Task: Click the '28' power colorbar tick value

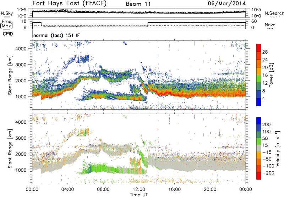Action: pos(265,52)
